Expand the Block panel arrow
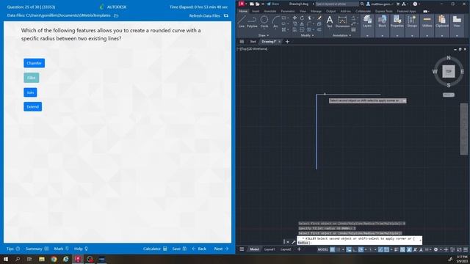The width and height of the screenshot is (470, 264). pos(382,36)
